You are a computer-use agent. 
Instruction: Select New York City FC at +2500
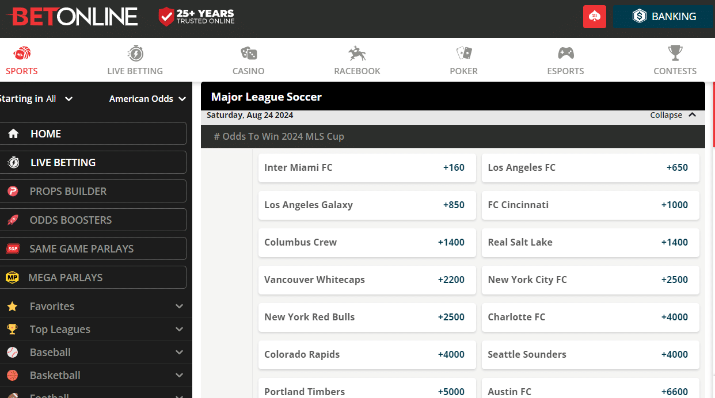[591, 280]
